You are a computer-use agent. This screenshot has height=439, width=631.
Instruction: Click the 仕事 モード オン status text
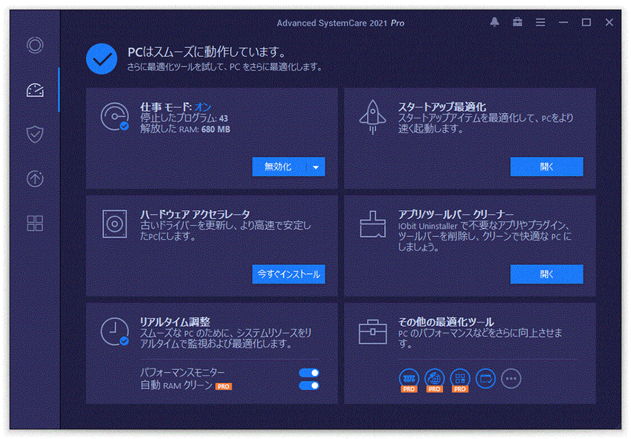pos(176,107)
